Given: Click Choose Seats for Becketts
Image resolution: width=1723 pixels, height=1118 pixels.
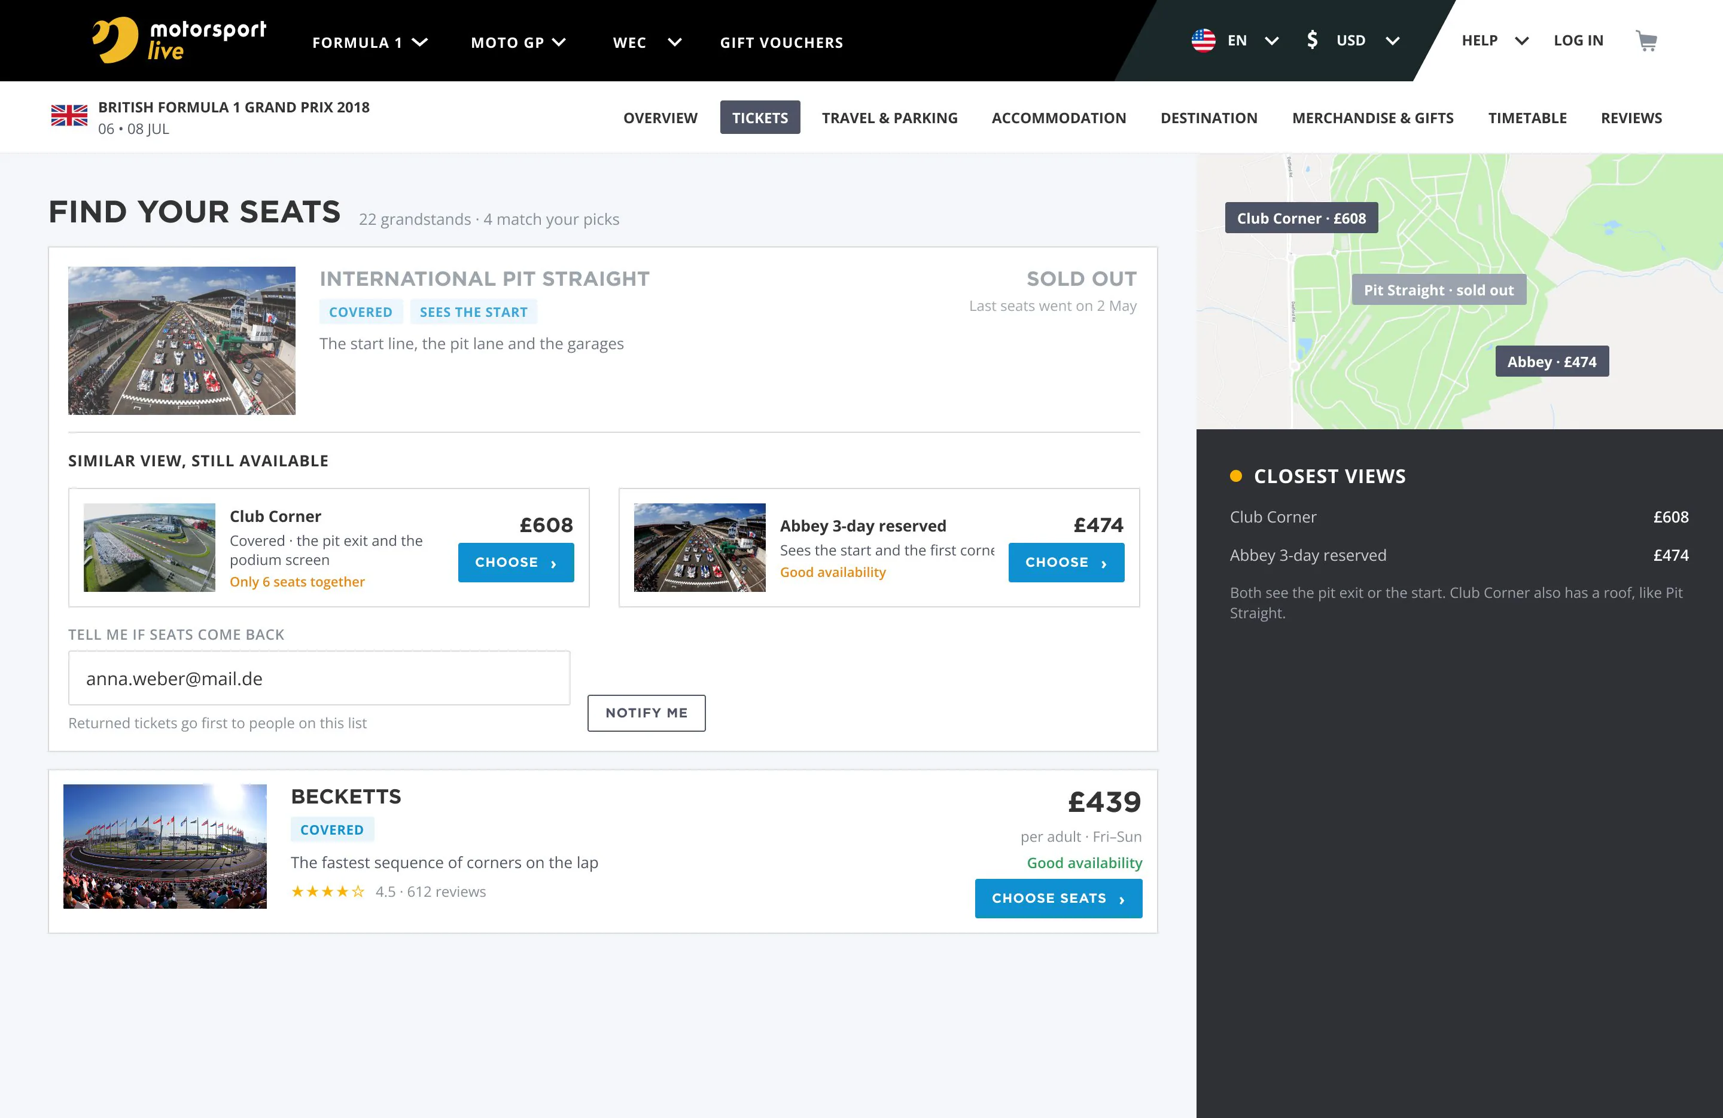Looking at the screenshot, I should 1058,898.
